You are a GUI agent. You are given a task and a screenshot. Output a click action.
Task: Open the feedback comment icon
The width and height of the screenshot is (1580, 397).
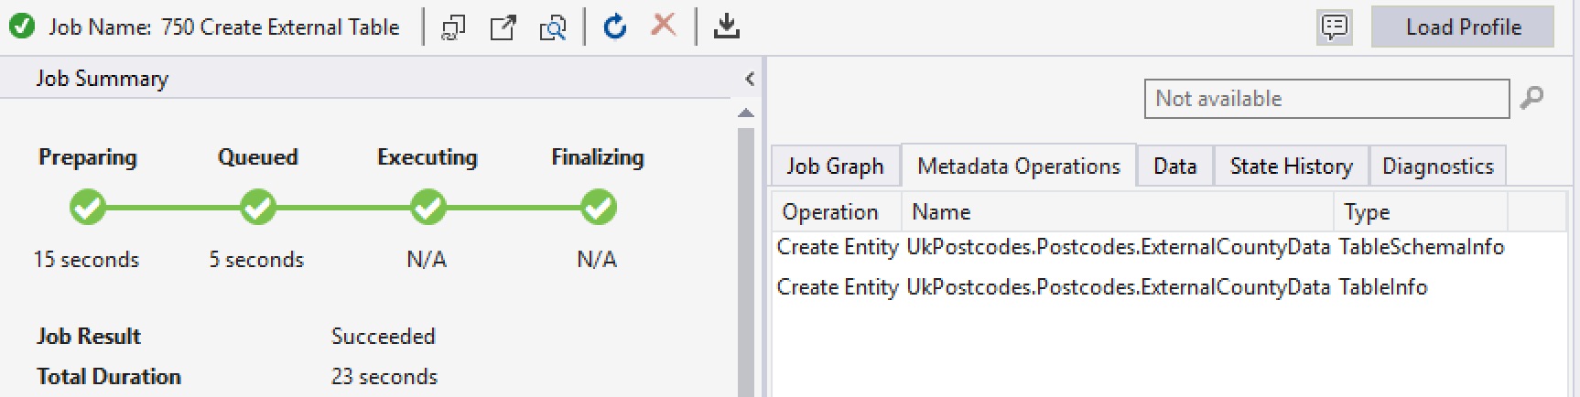[x=1335, y=27]
